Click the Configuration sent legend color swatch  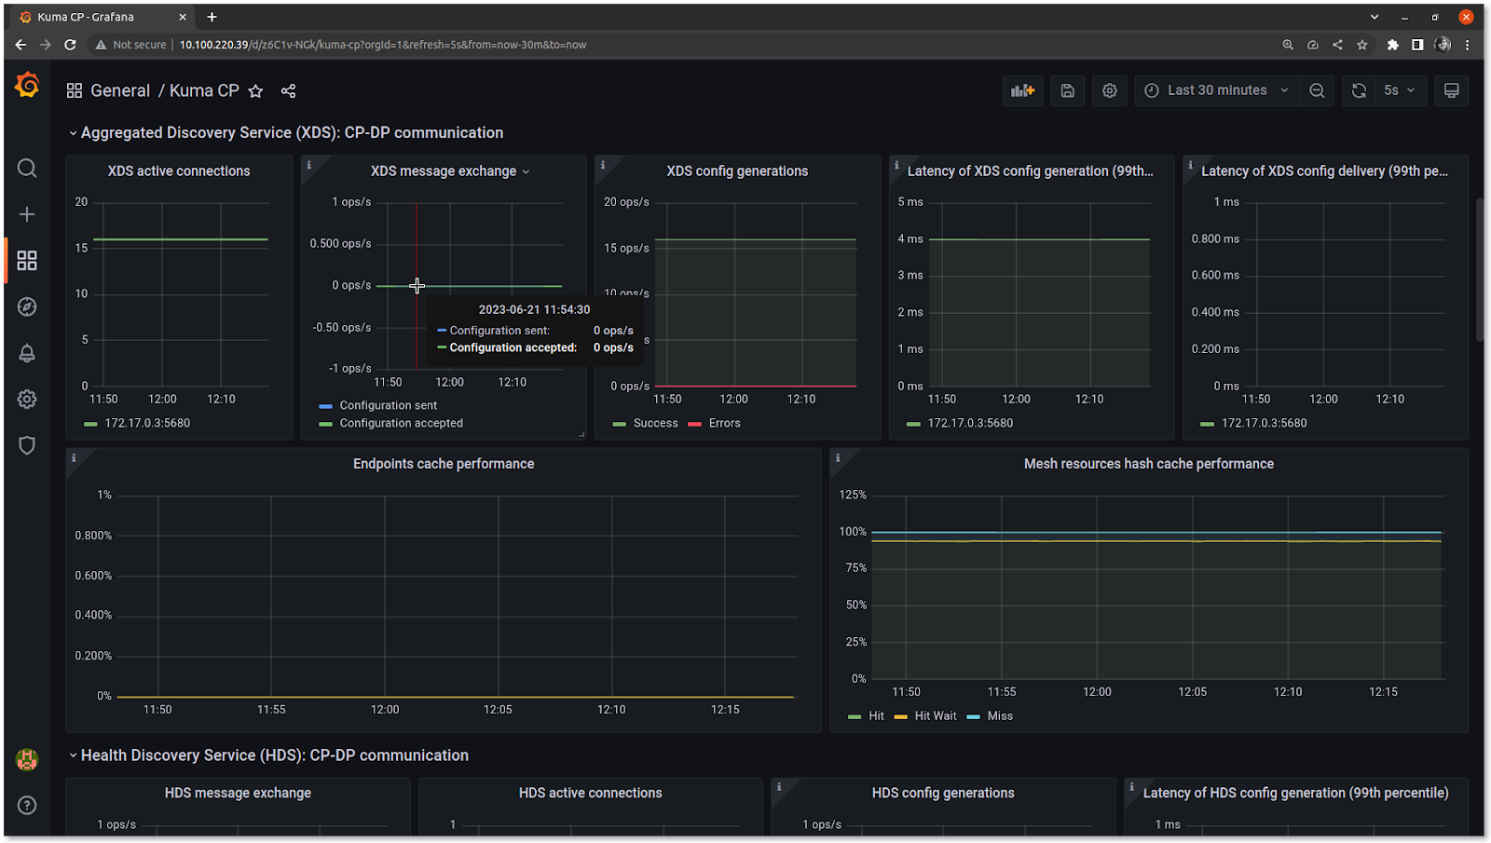(325, 406)
